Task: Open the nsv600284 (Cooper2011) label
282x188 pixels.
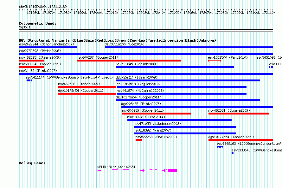Action: point(40,64)
